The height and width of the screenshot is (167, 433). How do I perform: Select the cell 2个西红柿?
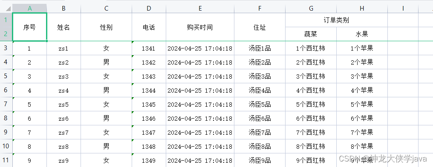(311, 62)
